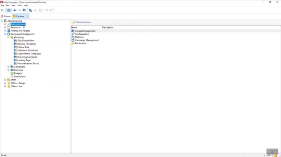Click the Copy icon in toolbar
This screenshot has height=157, width=281.
coord(30,10)
